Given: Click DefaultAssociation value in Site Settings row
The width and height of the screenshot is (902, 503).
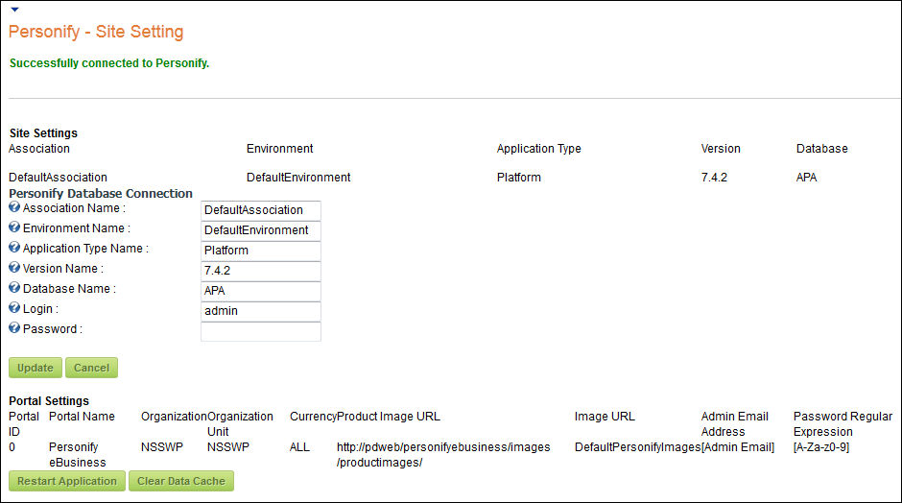Looking at the screenshot, I should pyautogui.click(x=59, y=178).
